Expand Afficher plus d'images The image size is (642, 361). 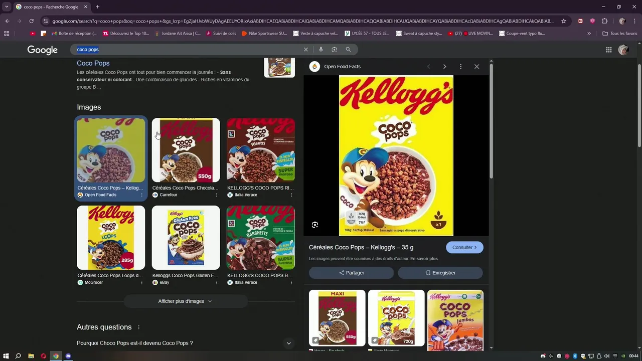(186, 301)
